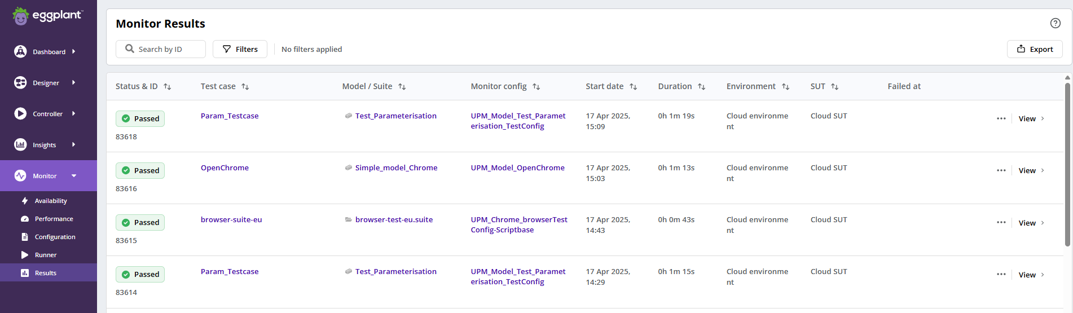Expand the Dashboard submenu arrow
Image resolution: width=1073 pixels, height=313 pixels.
[74, 51]
